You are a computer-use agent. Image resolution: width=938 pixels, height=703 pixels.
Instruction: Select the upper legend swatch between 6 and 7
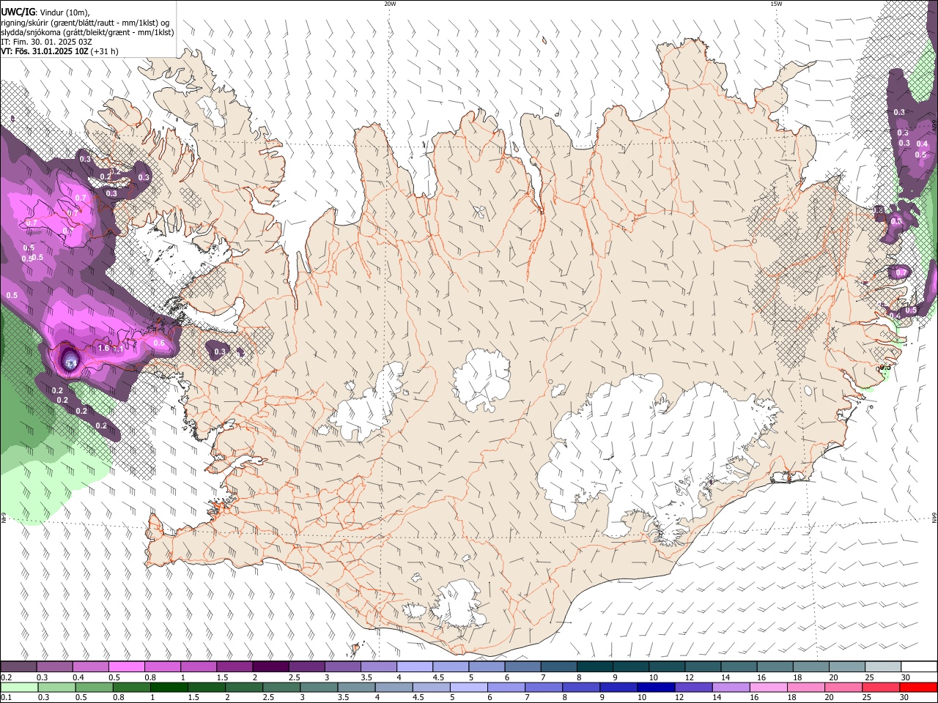click(x=523, y=667)
